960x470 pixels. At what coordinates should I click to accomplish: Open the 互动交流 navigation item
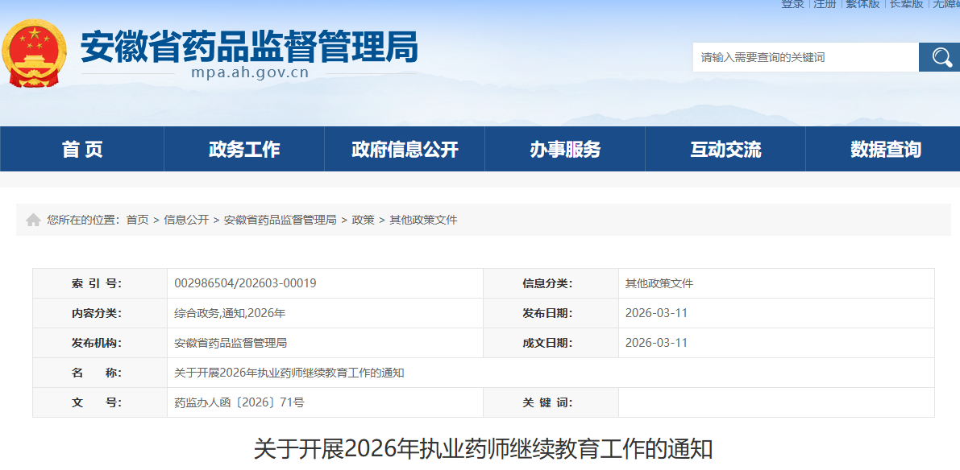pos(725,149)
